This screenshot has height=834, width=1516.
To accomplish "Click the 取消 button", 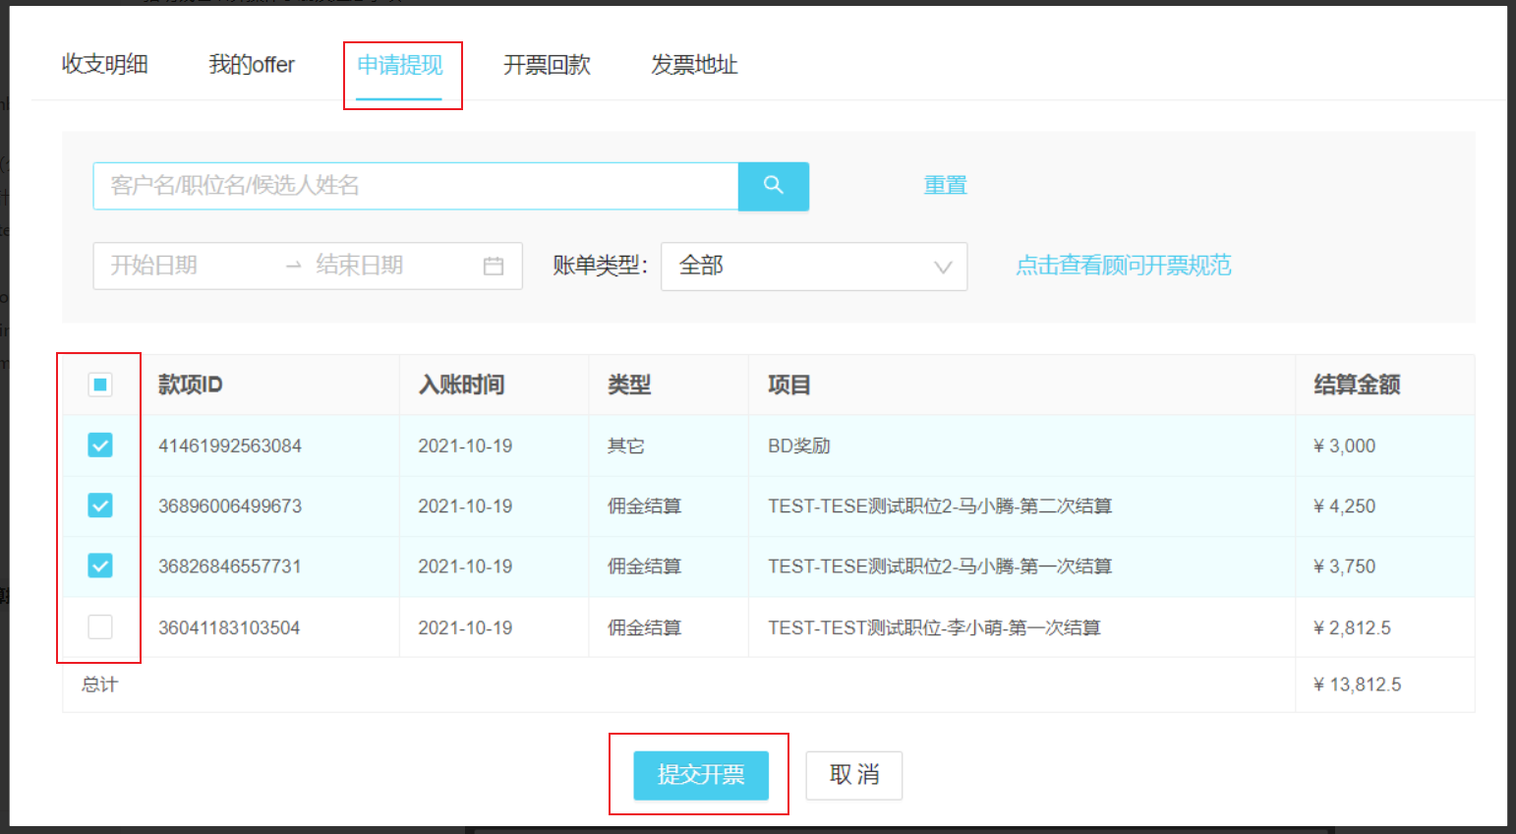I will (854, 775).
